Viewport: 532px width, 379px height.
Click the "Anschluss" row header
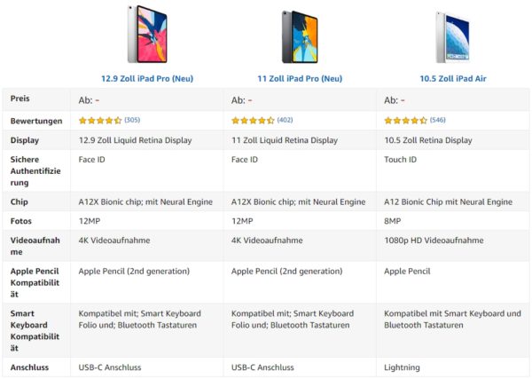(30, 367)
